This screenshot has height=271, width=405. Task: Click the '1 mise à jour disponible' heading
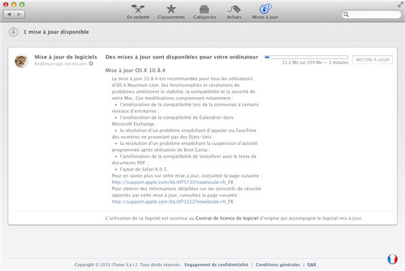point(56,32)
